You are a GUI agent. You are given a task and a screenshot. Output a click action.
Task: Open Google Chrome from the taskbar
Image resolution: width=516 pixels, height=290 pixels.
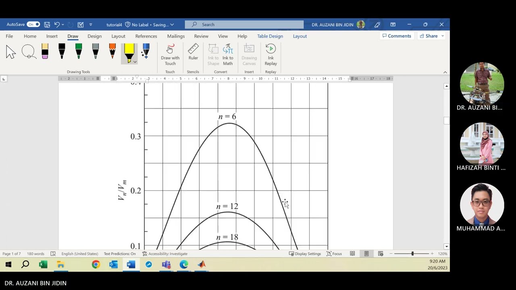(96, 265)
